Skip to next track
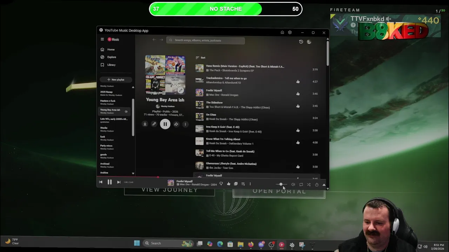Viewport: 449px width, 252px height. click(x=119, y=182)
